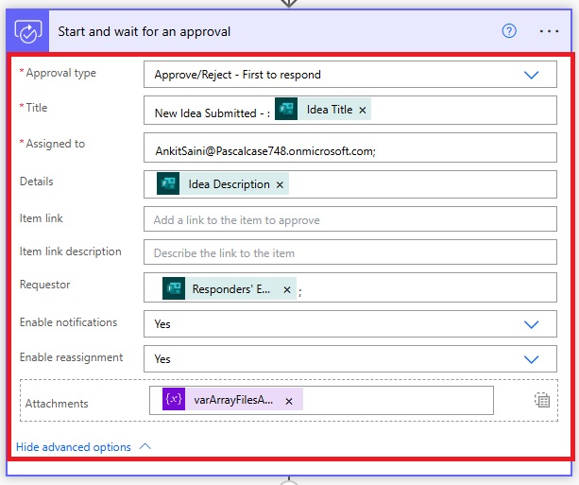This screenshot has height=485, width=579.
Task: Open the three-dot more options menu
Action: [x=549, y=31]
